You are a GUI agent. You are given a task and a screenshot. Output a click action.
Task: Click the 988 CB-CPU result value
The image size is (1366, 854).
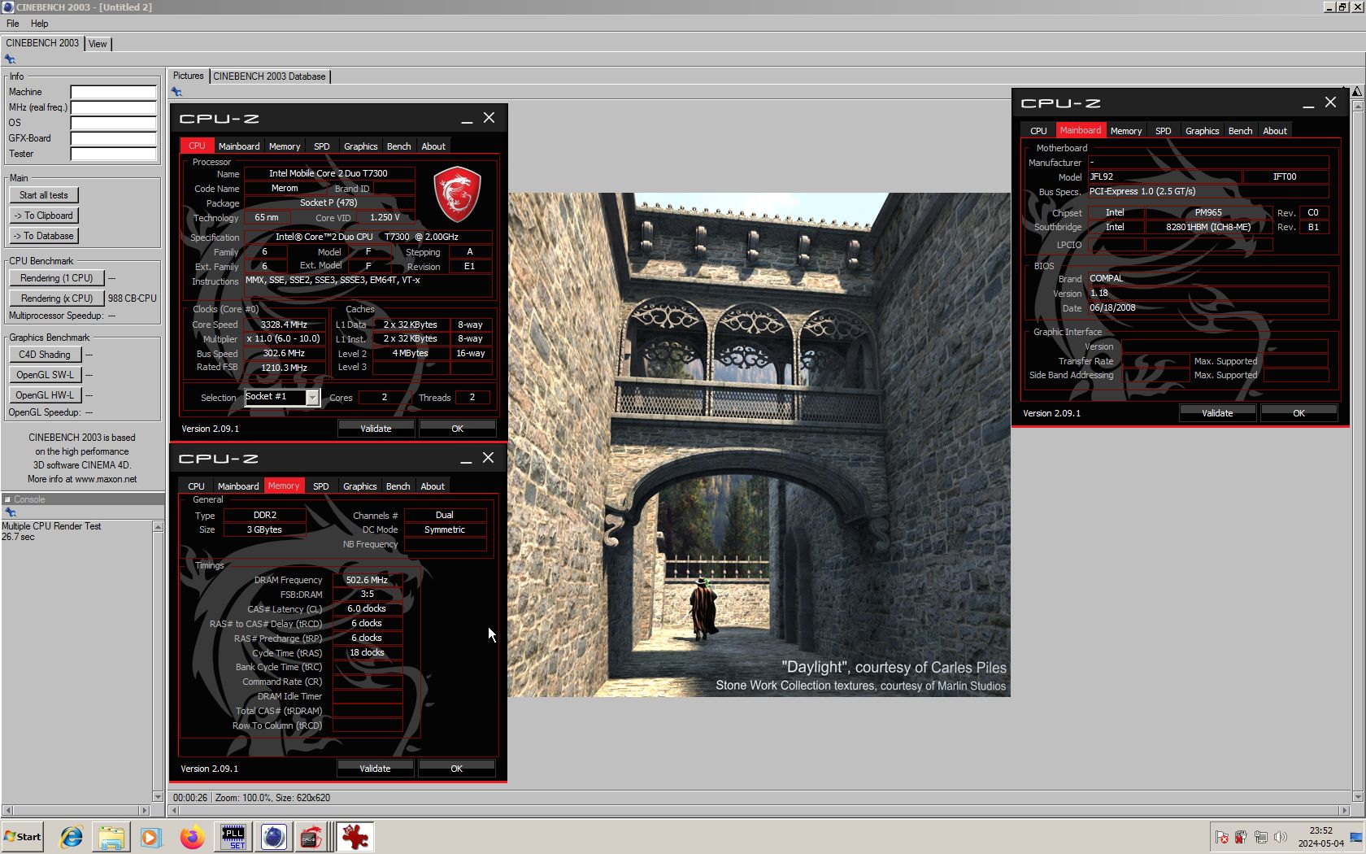[133, 298]
